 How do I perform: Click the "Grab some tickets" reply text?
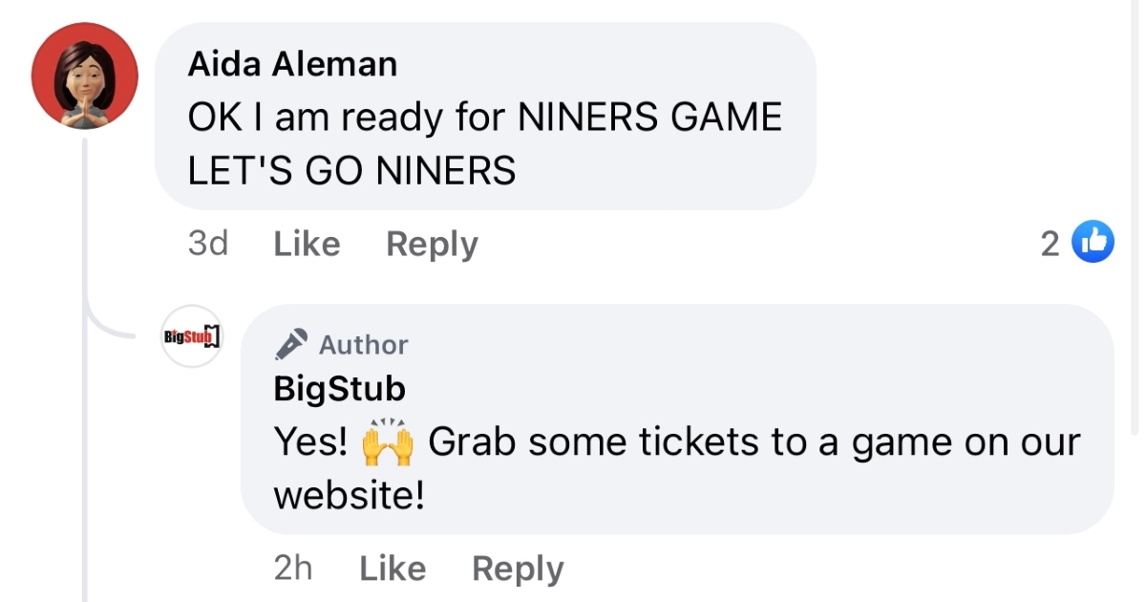coord(754,442)
